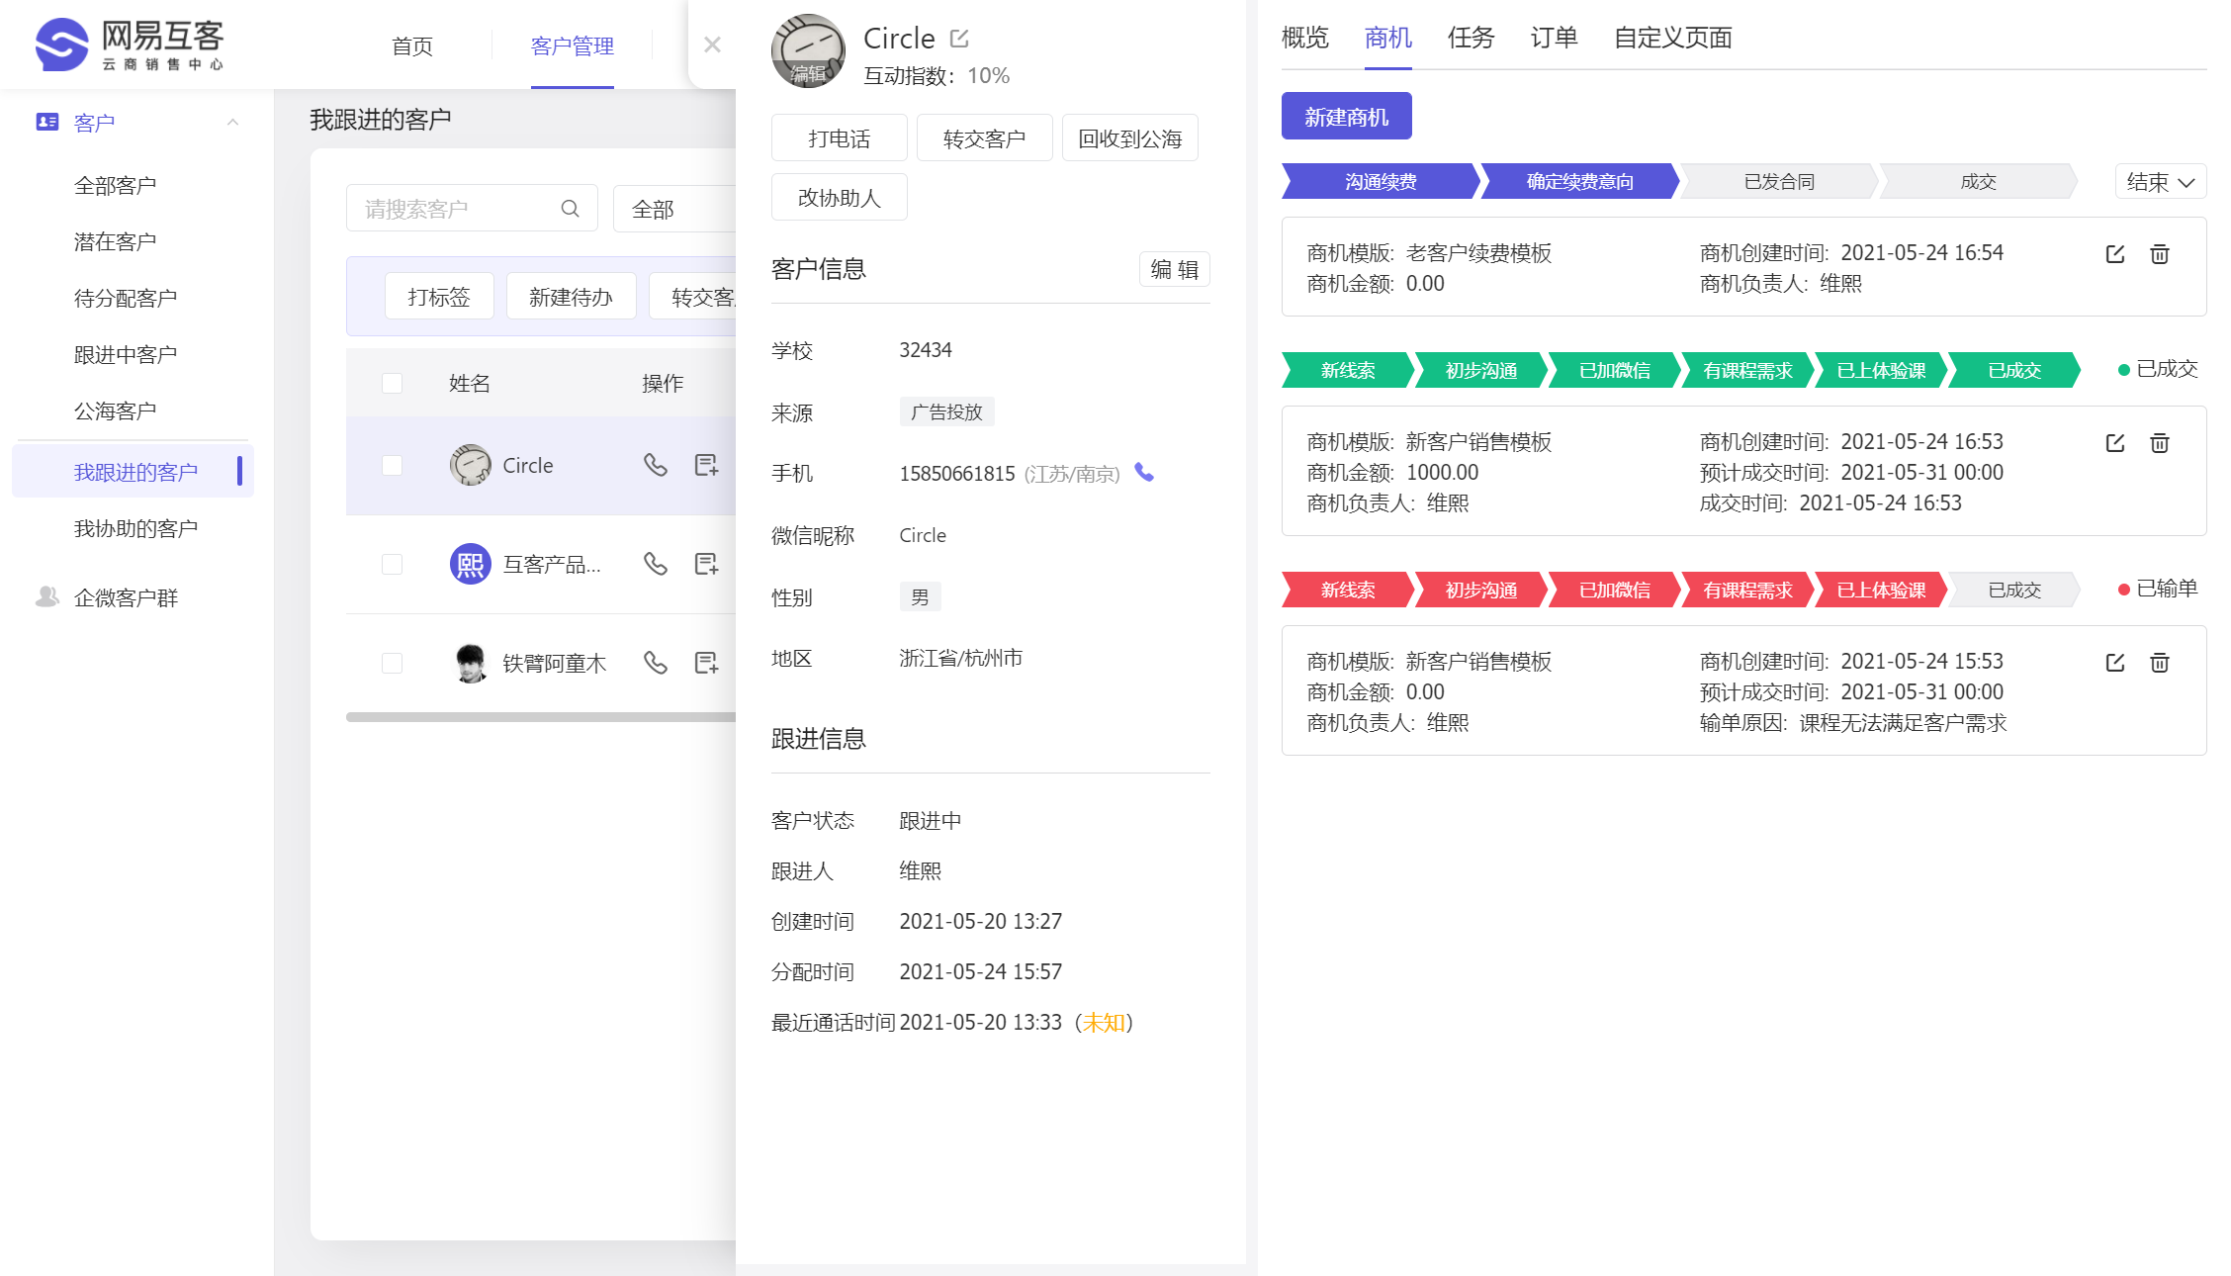Click the add-note icon for 铁臂阿童木

coord(706,663)
